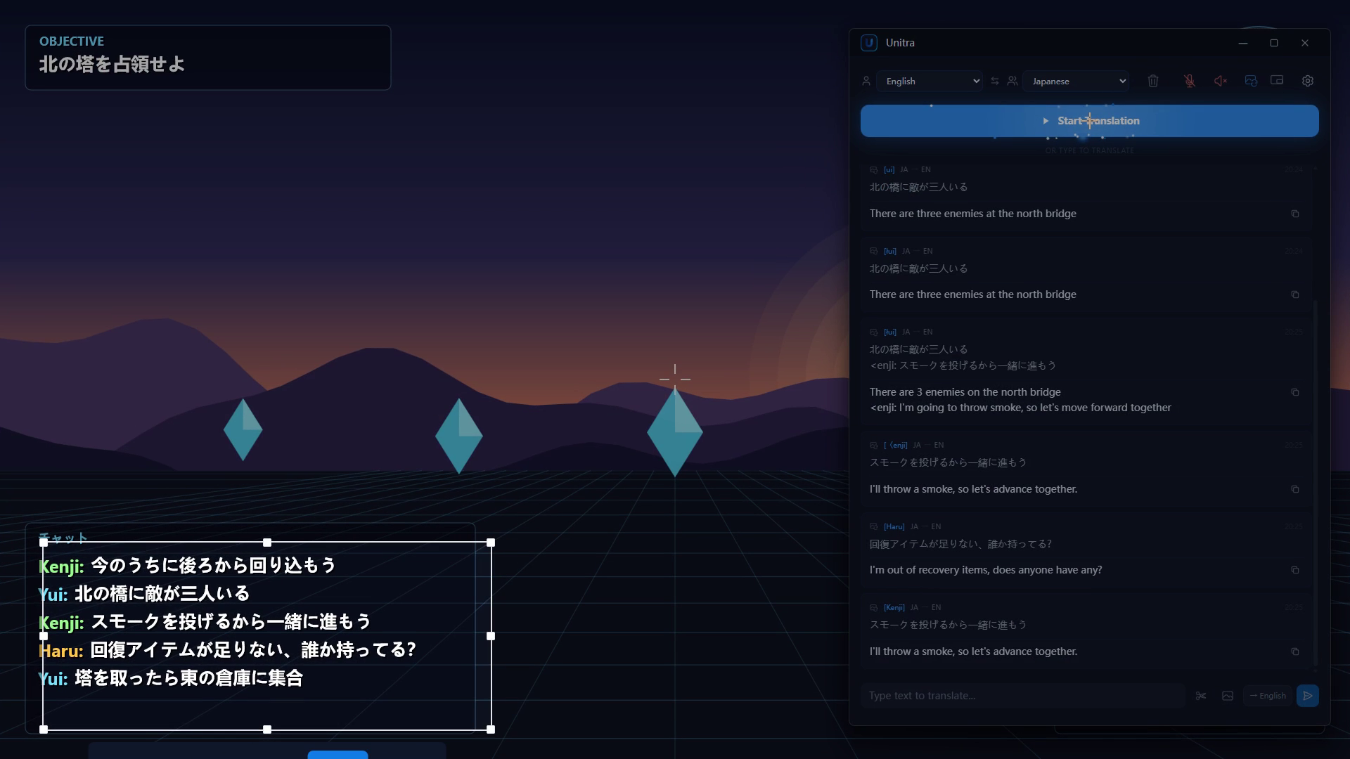The width and height of the screenshot is (1350, 759).
Task: Click the crystal under the game crosshair
Action: point(674,432)
